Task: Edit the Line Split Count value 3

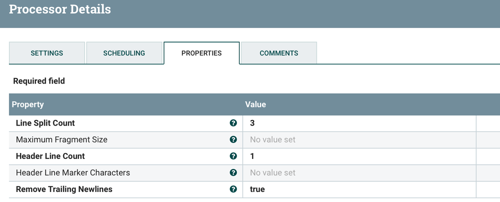Action: coord(358,123)
